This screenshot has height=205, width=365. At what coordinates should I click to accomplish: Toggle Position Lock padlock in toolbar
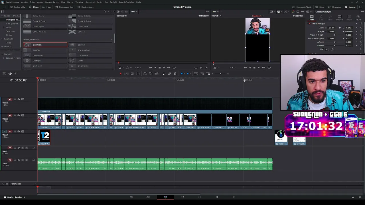(x=175, y=74)
